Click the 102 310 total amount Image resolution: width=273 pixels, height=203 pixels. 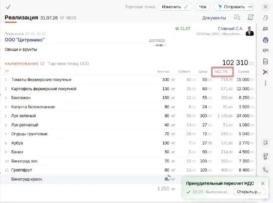tap(238, 62)
